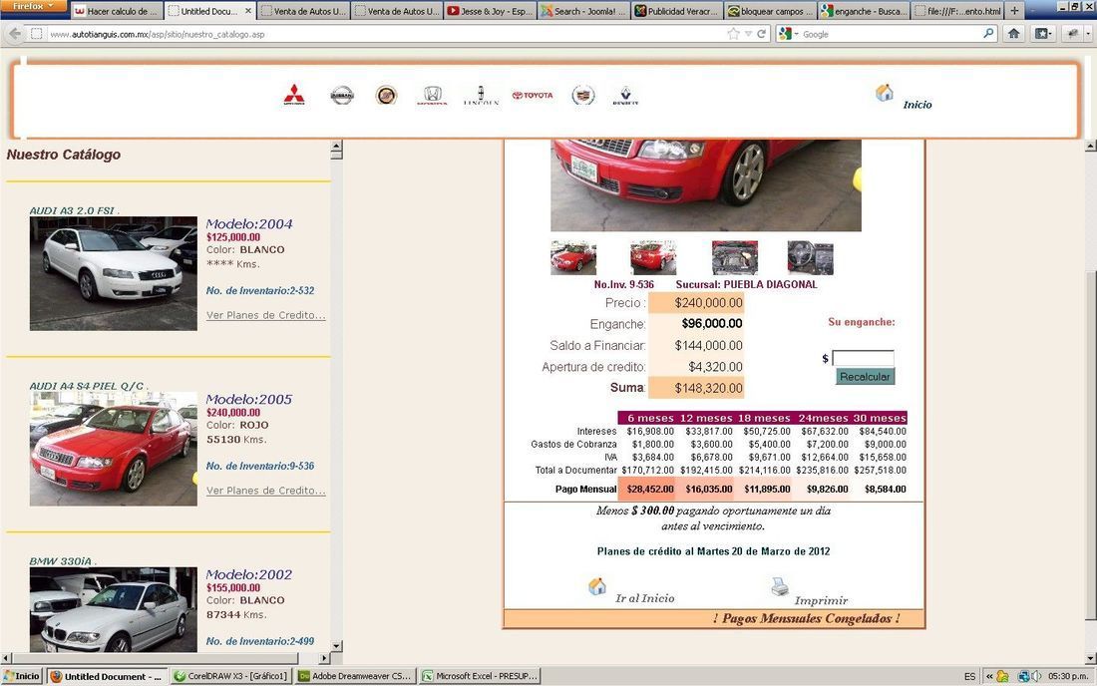This screenshot has height=686, width=1097.
Task: Open the white Audi A3 photo in the catalog
Action: tap(114, 273)
